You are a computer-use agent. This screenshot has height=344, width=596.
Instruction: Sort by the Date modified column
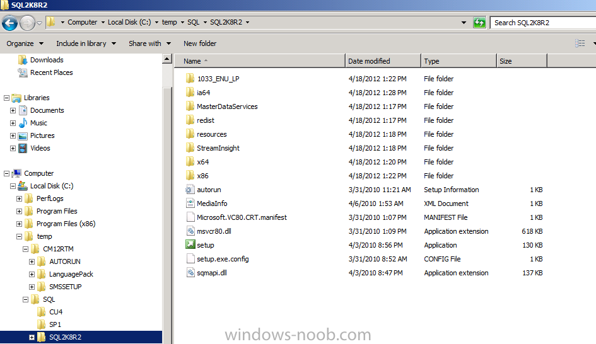(x=383, y=61)
